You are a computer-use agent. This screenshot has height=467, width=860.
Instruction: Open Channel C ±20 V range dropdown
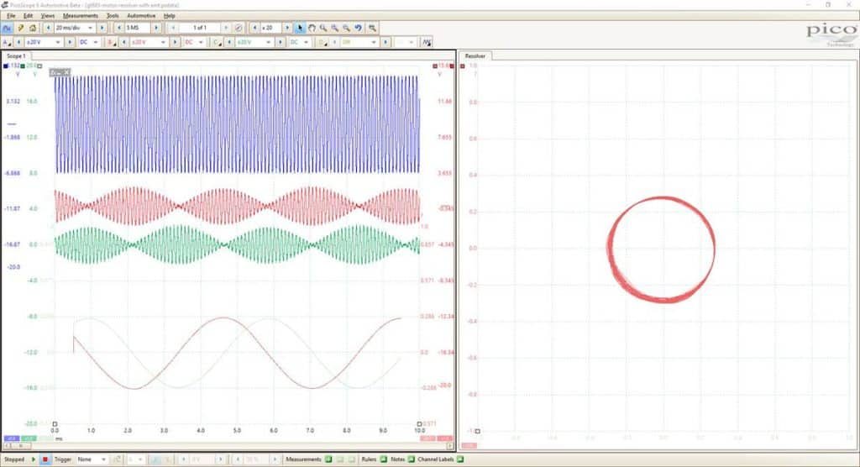tap(254, 42)
